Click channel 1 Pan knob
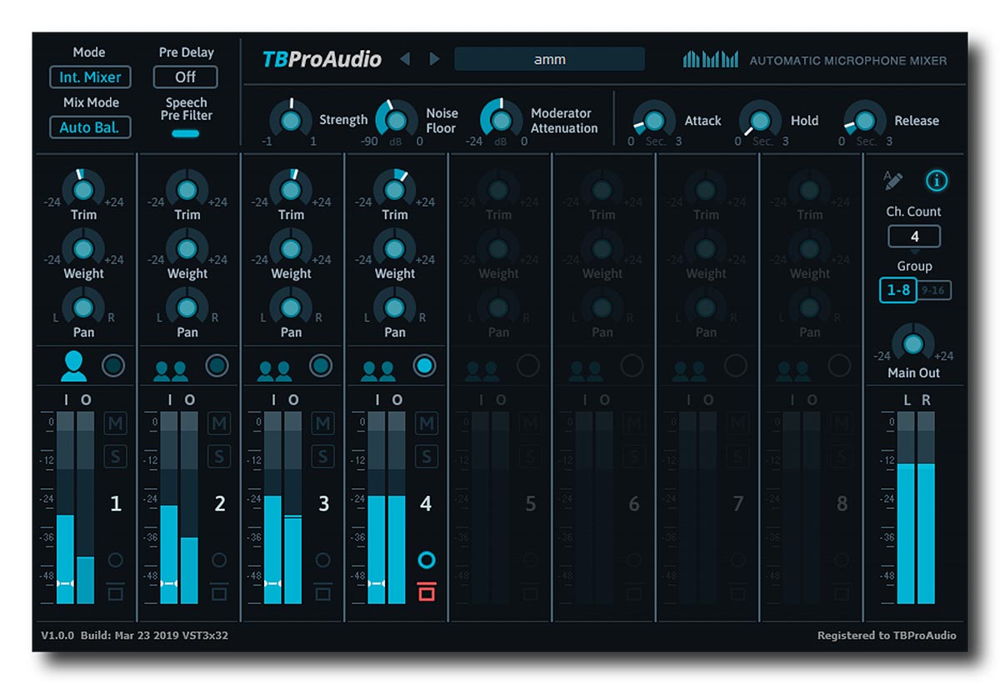 click(x=82, y=307)
